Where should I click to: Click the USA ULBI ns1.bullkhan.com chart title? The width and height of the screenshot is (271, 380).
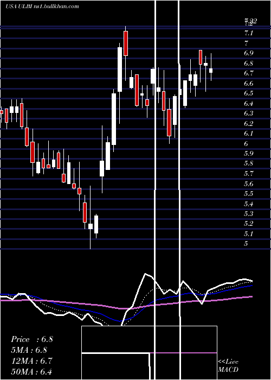pyautogui.click(x=42, y=7)
